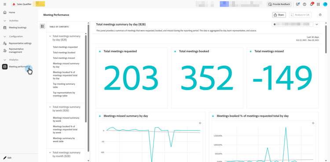Click the dot icon beside Total meetings booked
The height and width of the screenshot is (162, 330).
pyautogui.click(x=175, y=51)
